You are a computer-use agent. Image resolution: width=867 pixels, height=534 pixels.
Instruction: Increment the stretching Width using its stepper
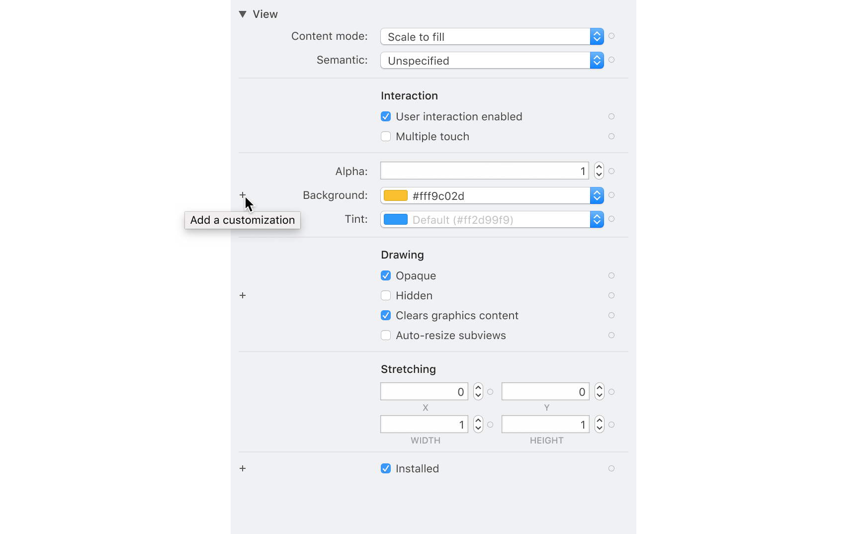pyautogui.click(x=478, y=421)
